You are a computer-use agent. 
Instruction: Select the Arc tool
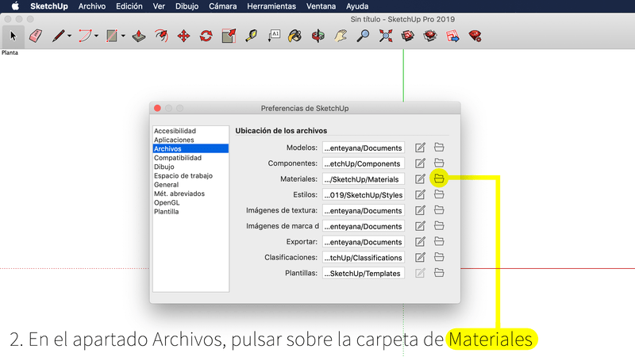coord(85,36)
